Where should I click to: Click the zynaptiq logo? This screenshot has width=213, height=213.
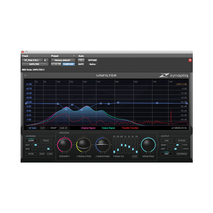(174, 75)
